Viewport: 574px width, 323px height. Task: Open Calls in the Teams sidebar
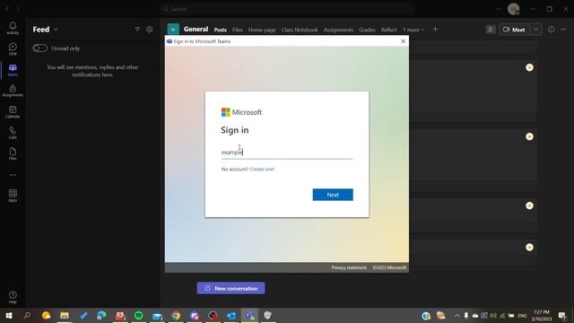(x=13, y=133)
